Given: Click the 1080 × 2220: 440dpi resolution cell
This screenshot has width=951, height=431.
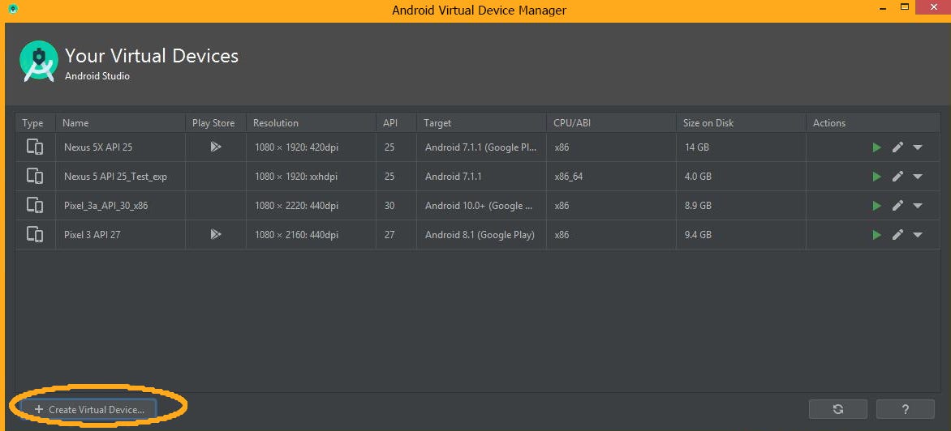Looking at the screenshot, I should click(311, 205).
